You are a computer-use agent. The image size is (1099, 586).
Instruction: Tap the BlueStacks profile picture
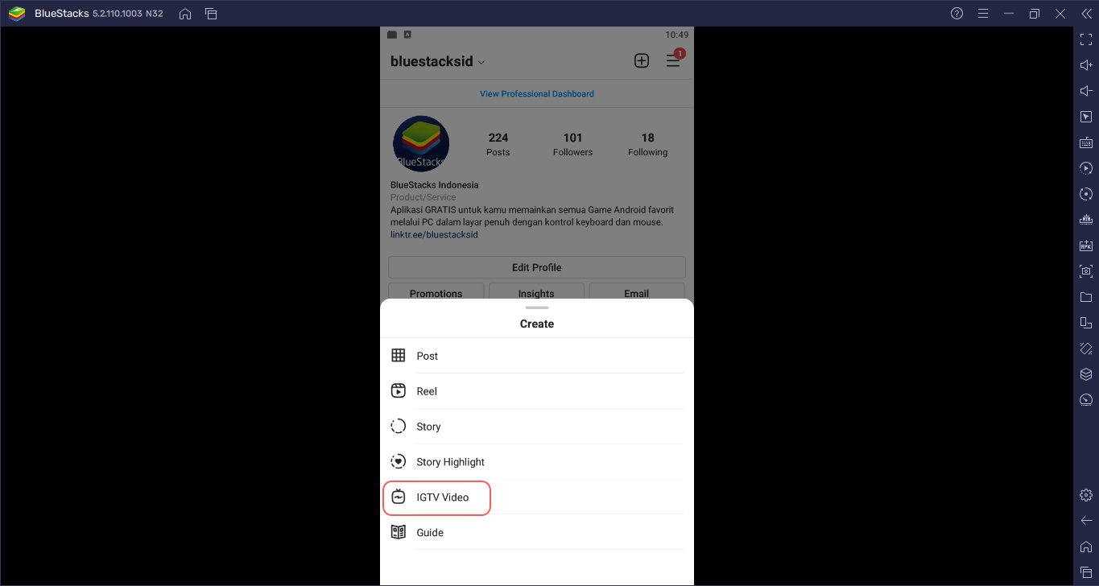tap(421, 144)
